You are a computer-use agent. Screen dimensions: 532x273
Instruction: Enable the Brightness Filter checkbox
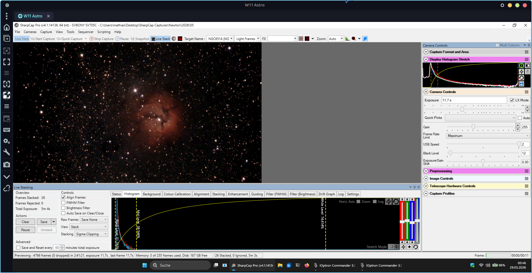pos(63,208)
